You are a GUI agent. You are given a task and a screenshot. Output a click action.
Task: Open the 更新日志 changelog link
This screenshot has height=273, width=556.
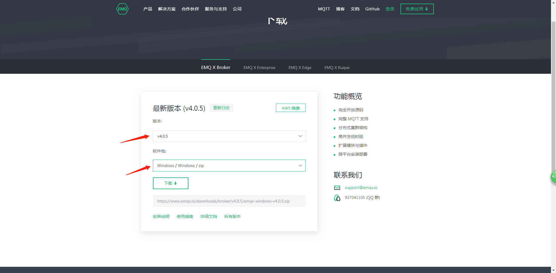[222, 108]
